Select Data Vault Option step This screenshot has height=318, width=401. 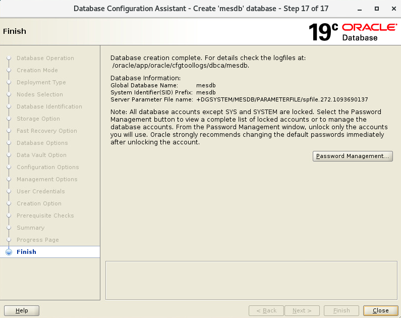[x=41, y=155]
